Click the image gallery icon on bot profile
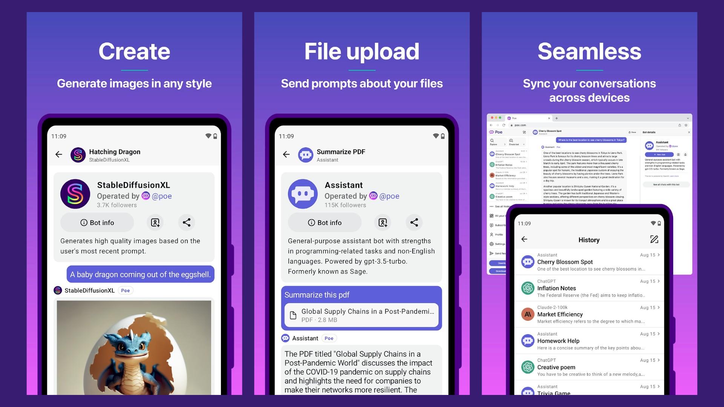 [155, 222]
